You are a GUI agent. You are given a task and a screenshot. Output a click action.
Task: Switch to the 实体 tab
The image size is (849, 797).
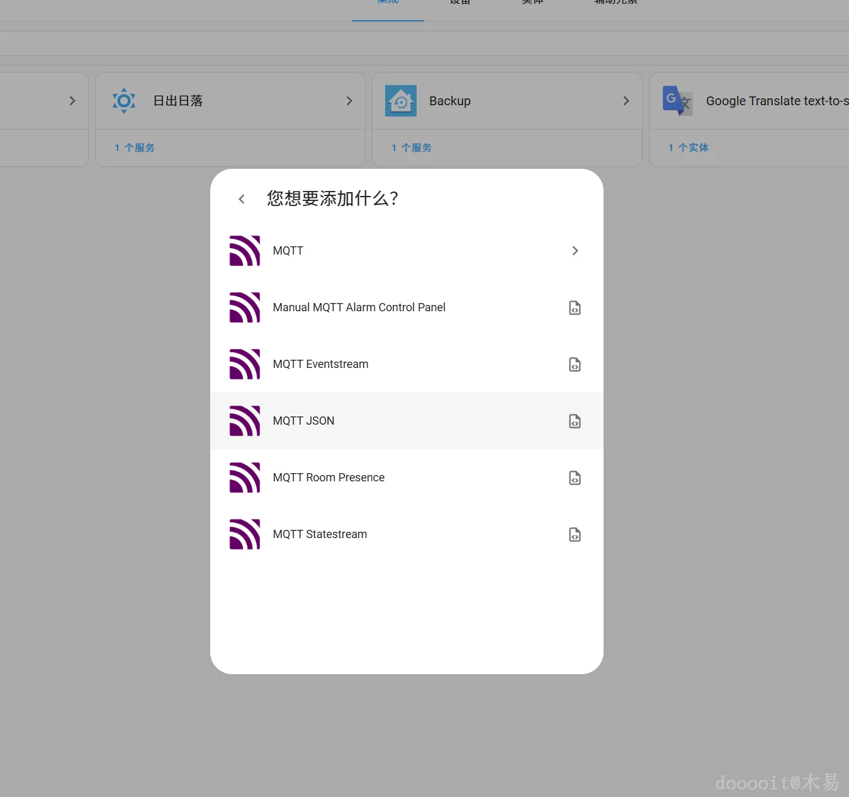(x=532, y=3)
